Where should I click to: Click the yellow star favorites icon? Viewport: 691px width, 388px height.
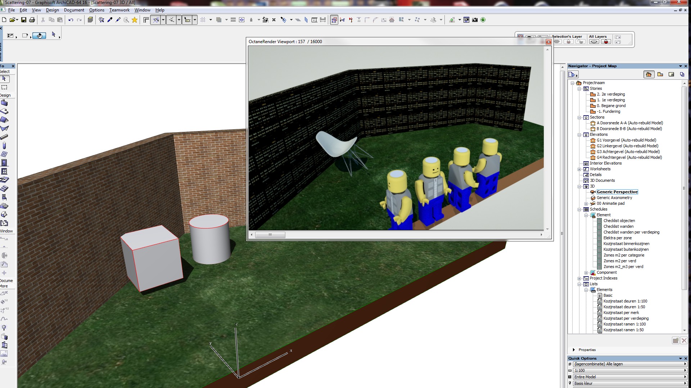(x=135, y=20)
